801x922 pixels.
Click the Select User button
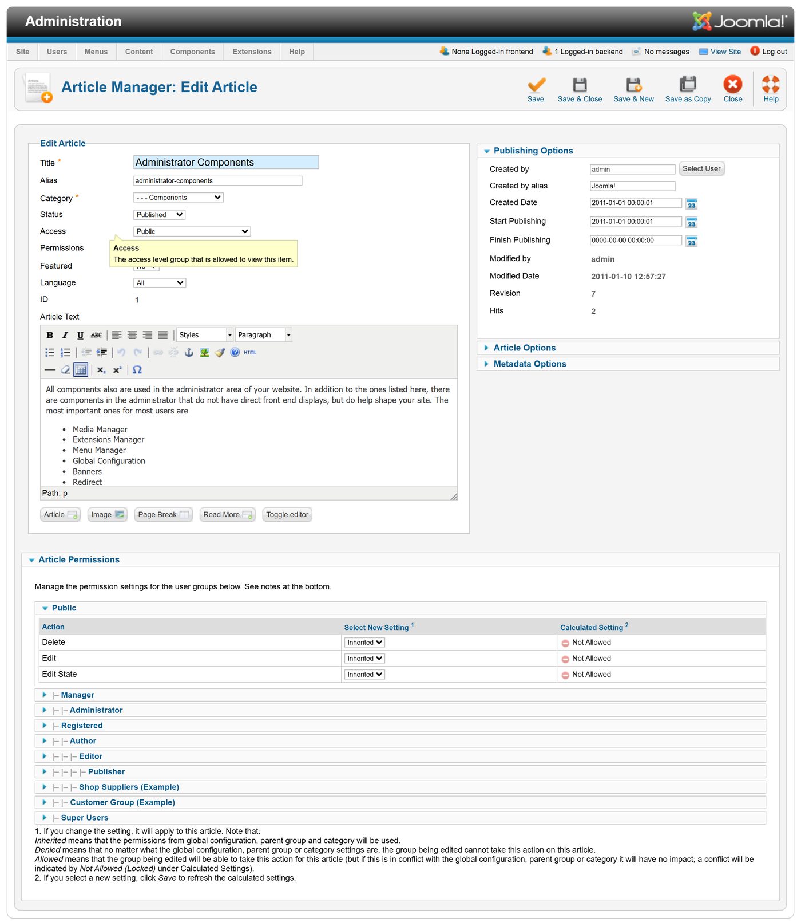701,168
